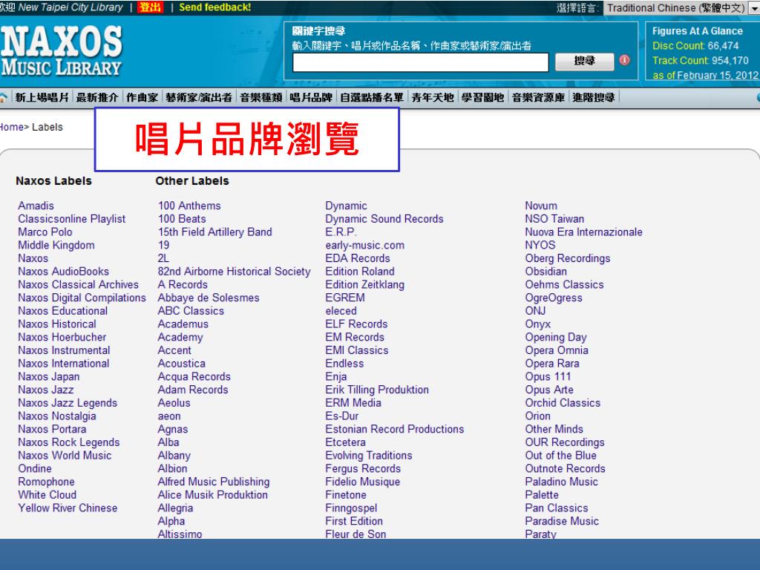Open the Estonian Record Productions label
Viewport: 760px width, 570px height.
[x=395, y=429]
